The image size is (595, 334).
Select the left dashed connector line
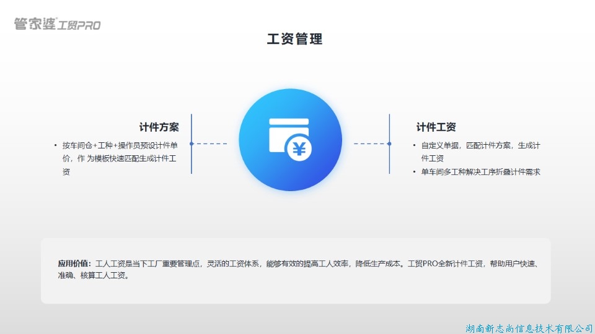tap(211, 143)
